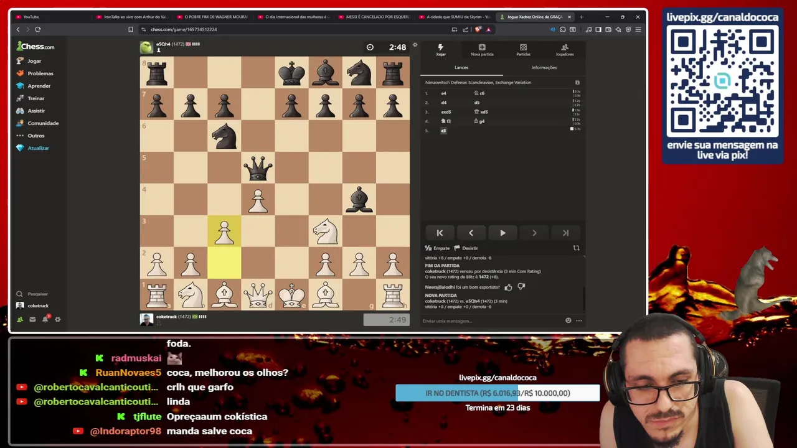Open Treinar in the sidebar
The width and height of the screenshot is (797, 448).
click(x=31, y=98)
